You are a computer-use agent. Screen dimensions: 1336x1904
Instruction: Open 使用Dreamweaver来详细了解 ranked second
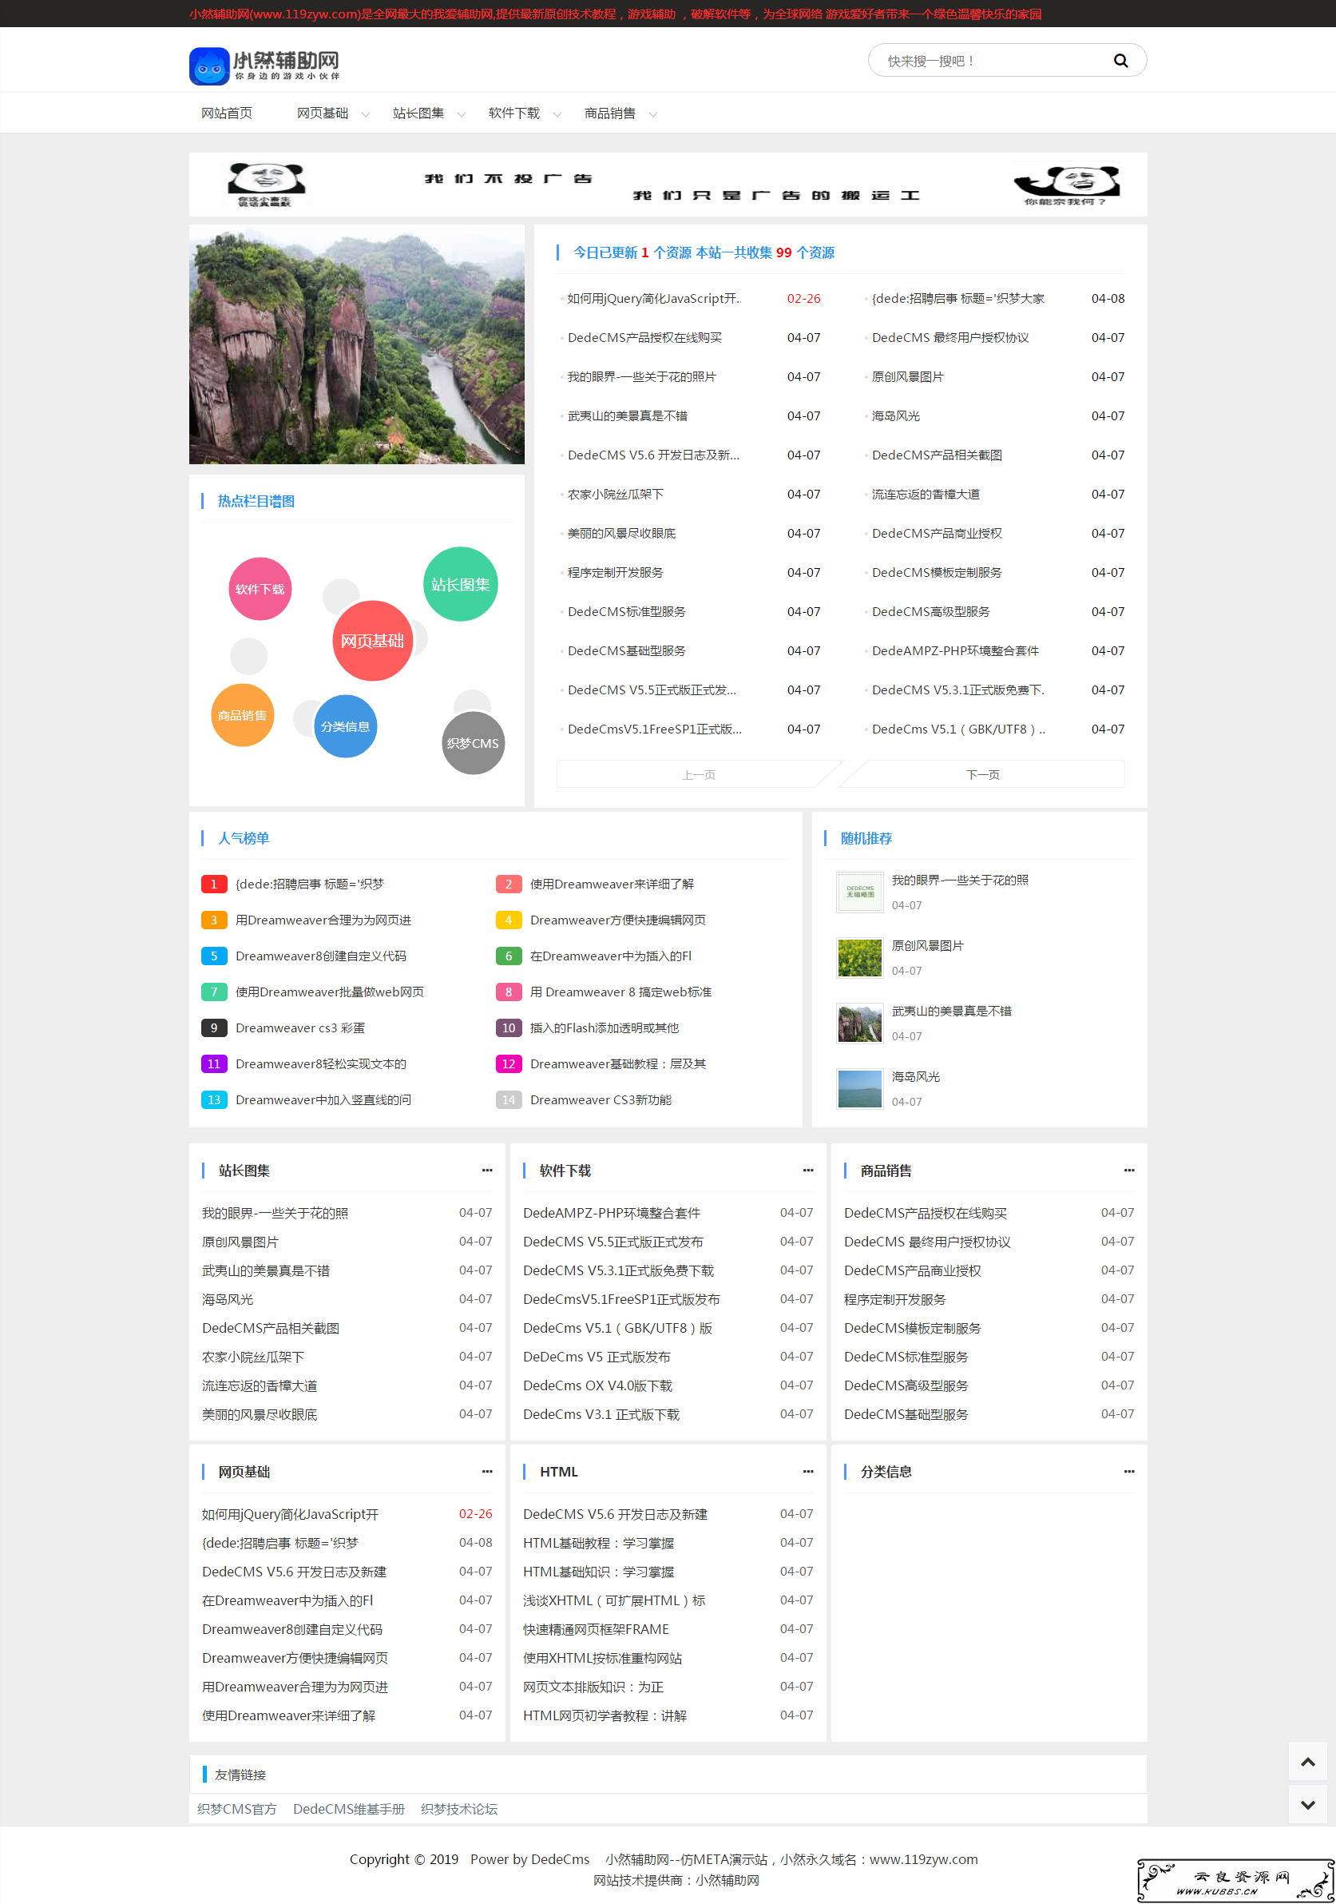[612, 884]
